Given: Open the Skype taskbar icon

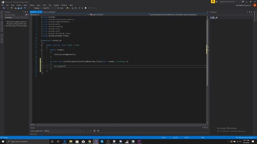Looking at the screenshot, I should tap(102, 141).
